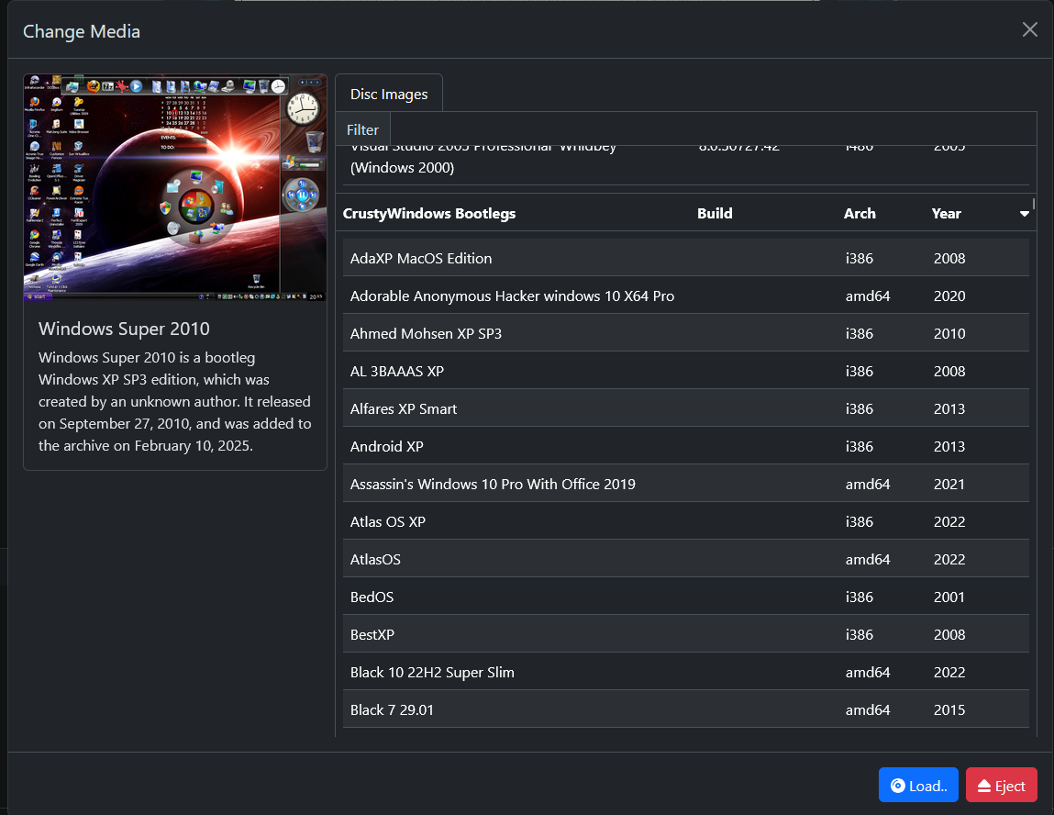The height and width of the screenshot is (815, 1054).
Task: Sort list by Year column header
Action: tap(946, 213)
